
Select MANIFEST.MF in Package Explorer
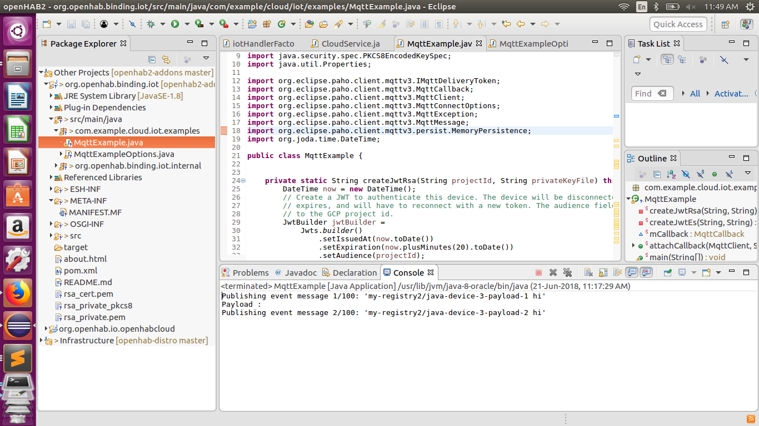(x=95, y=212)
